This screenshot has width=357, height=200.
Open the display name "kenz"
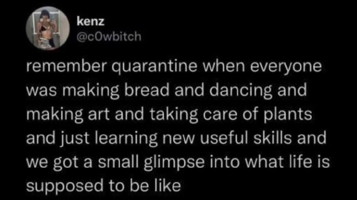[x=90, y=22]
